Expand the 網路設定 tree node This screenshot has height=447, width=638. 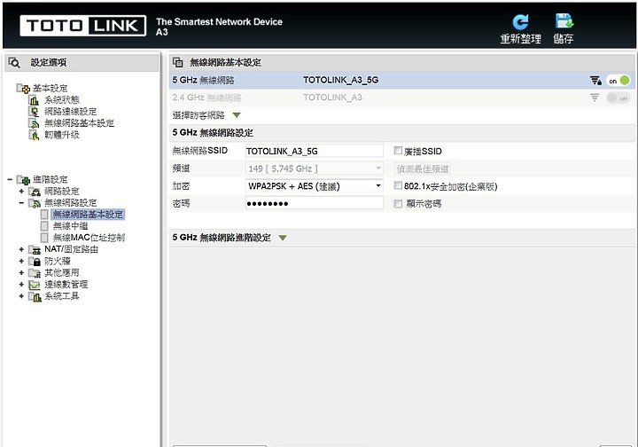(x=21, y=192)
